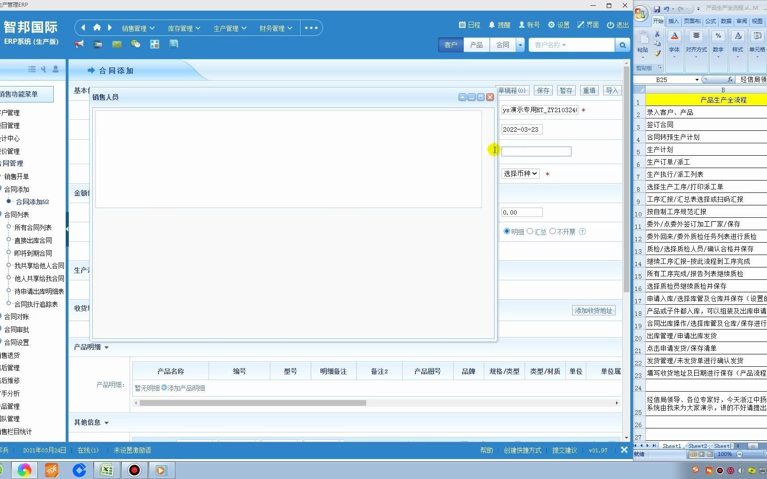Open the Excel 插入 ribbon tab

point(673,21)
